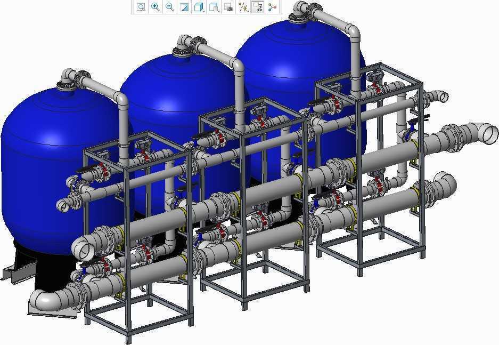This screenshot has width=499, height=345.
Task: Click the top flange on the right tank
Action: tap(299, 19)
